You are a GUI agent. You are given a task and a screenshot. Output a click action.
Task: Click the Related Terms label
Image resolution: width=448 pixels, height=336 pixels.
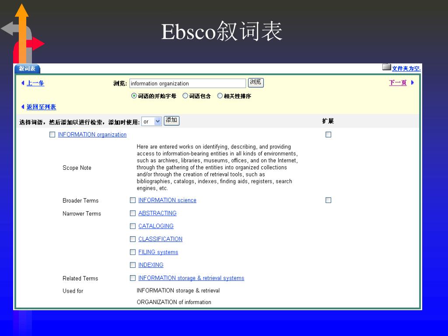pyautogui.click(x=80, y=278)
